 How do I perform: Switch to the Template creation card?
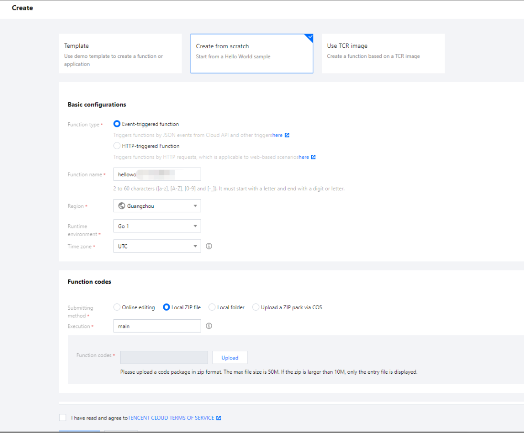coord(120,54)
